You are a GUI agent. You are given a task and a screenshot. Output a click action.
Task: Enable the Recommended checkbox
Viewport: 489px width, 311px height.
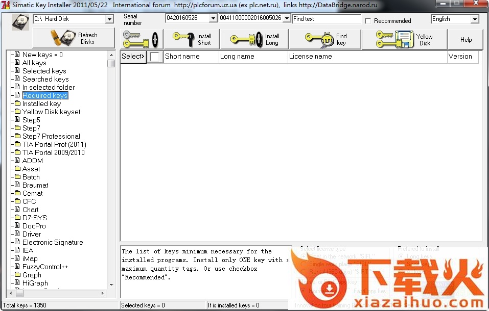[368, 21]
